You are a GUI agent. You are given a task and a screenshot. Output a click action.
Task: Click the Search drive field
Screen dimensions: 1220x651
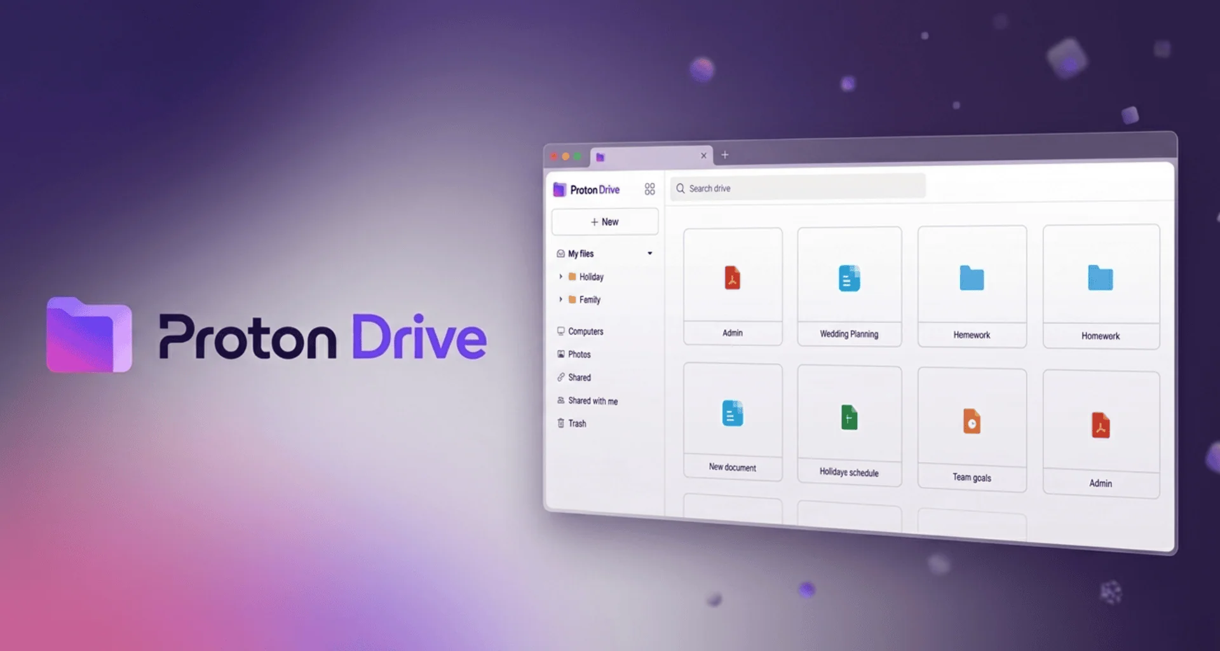[797, 188]
